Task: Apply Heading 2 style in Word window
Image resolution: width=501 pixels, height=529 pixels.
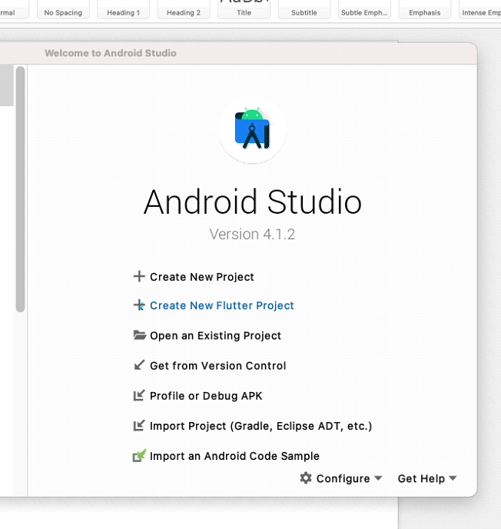Action: tap(184, 9)
